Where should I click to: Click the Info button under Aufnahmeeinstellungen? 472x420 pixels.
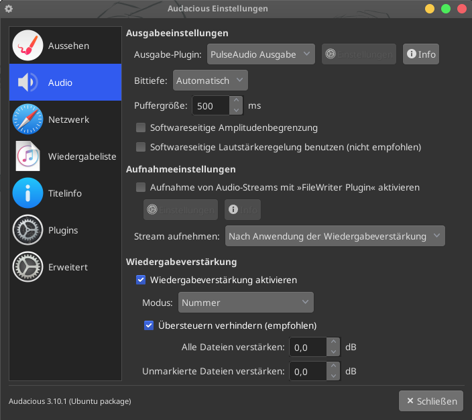[x=243, y=210]
